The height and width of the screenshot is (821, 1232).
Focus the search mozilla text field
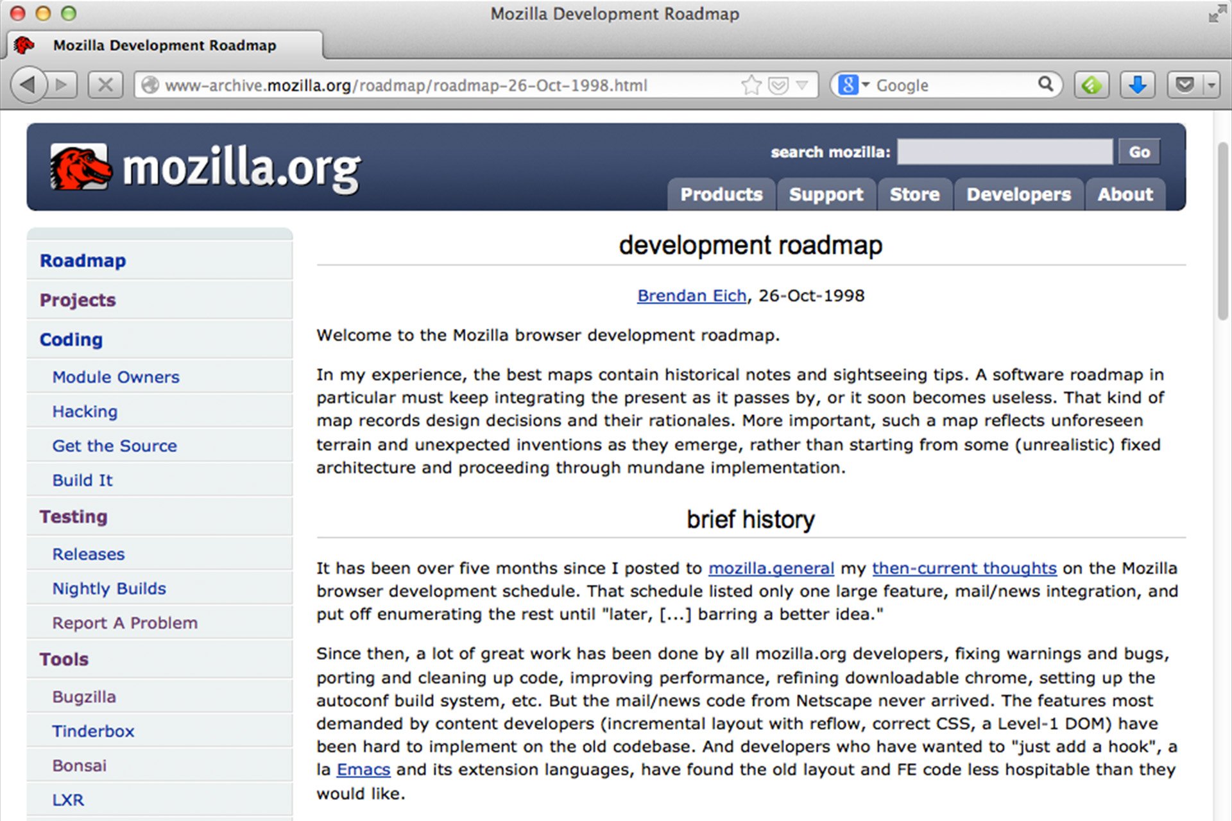pyautogui.click(x=1004, y=152)
